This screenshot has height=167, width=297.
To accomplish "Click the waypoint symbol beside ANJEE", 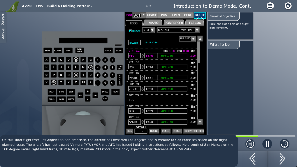I will 143,122.
